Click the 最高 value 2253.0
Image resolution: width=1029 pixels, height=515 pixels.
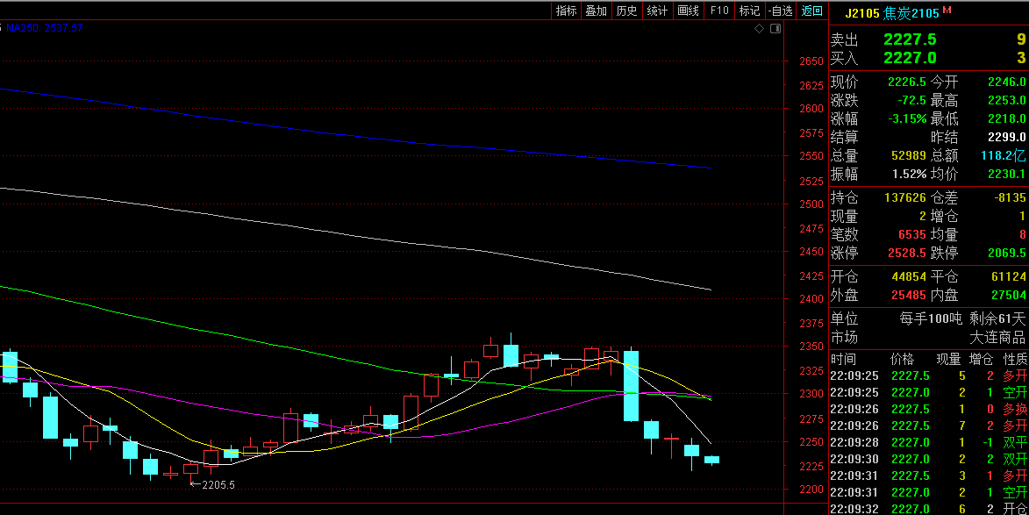[1007, 100]
